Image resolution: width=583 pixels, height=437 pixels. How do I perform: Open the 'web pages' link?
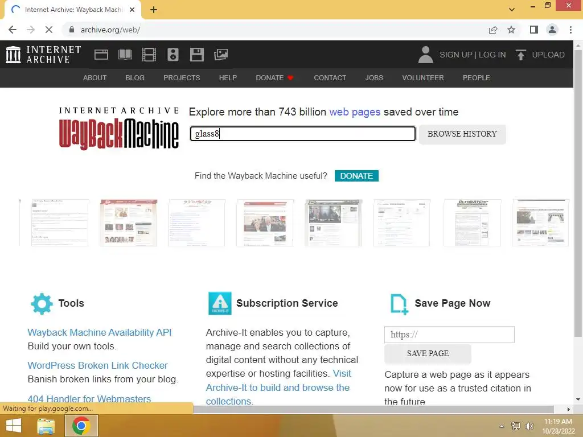click(355, 112)
